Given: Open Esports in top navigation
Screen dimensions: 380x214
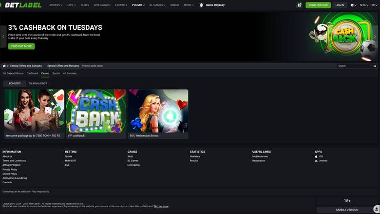Looking at the screenshot, I should pos(121,5).
